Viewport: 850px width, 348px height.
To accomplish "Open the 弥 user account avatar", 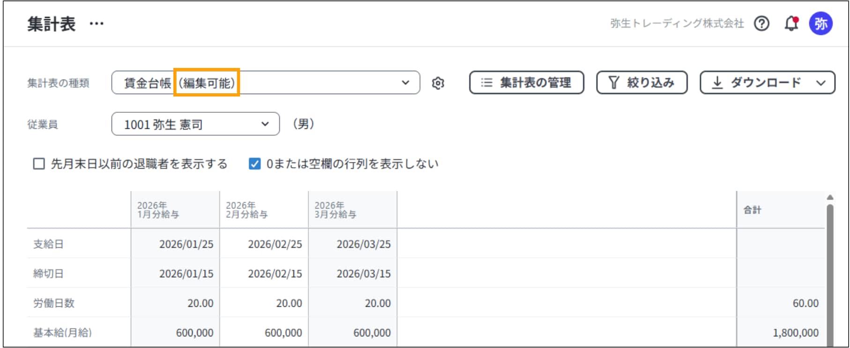I will pyautogui.click(x=820, y=23).
